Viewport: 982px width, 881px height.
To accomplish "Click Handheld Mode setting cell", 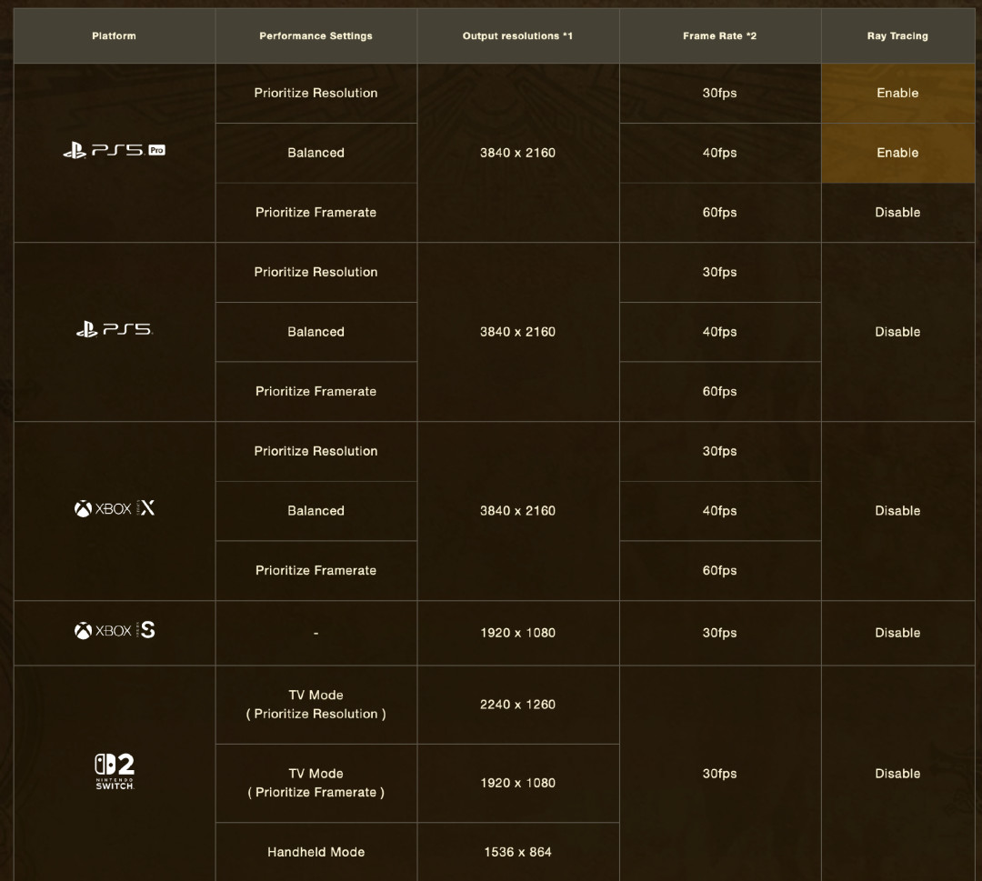I will coord(316,852).
